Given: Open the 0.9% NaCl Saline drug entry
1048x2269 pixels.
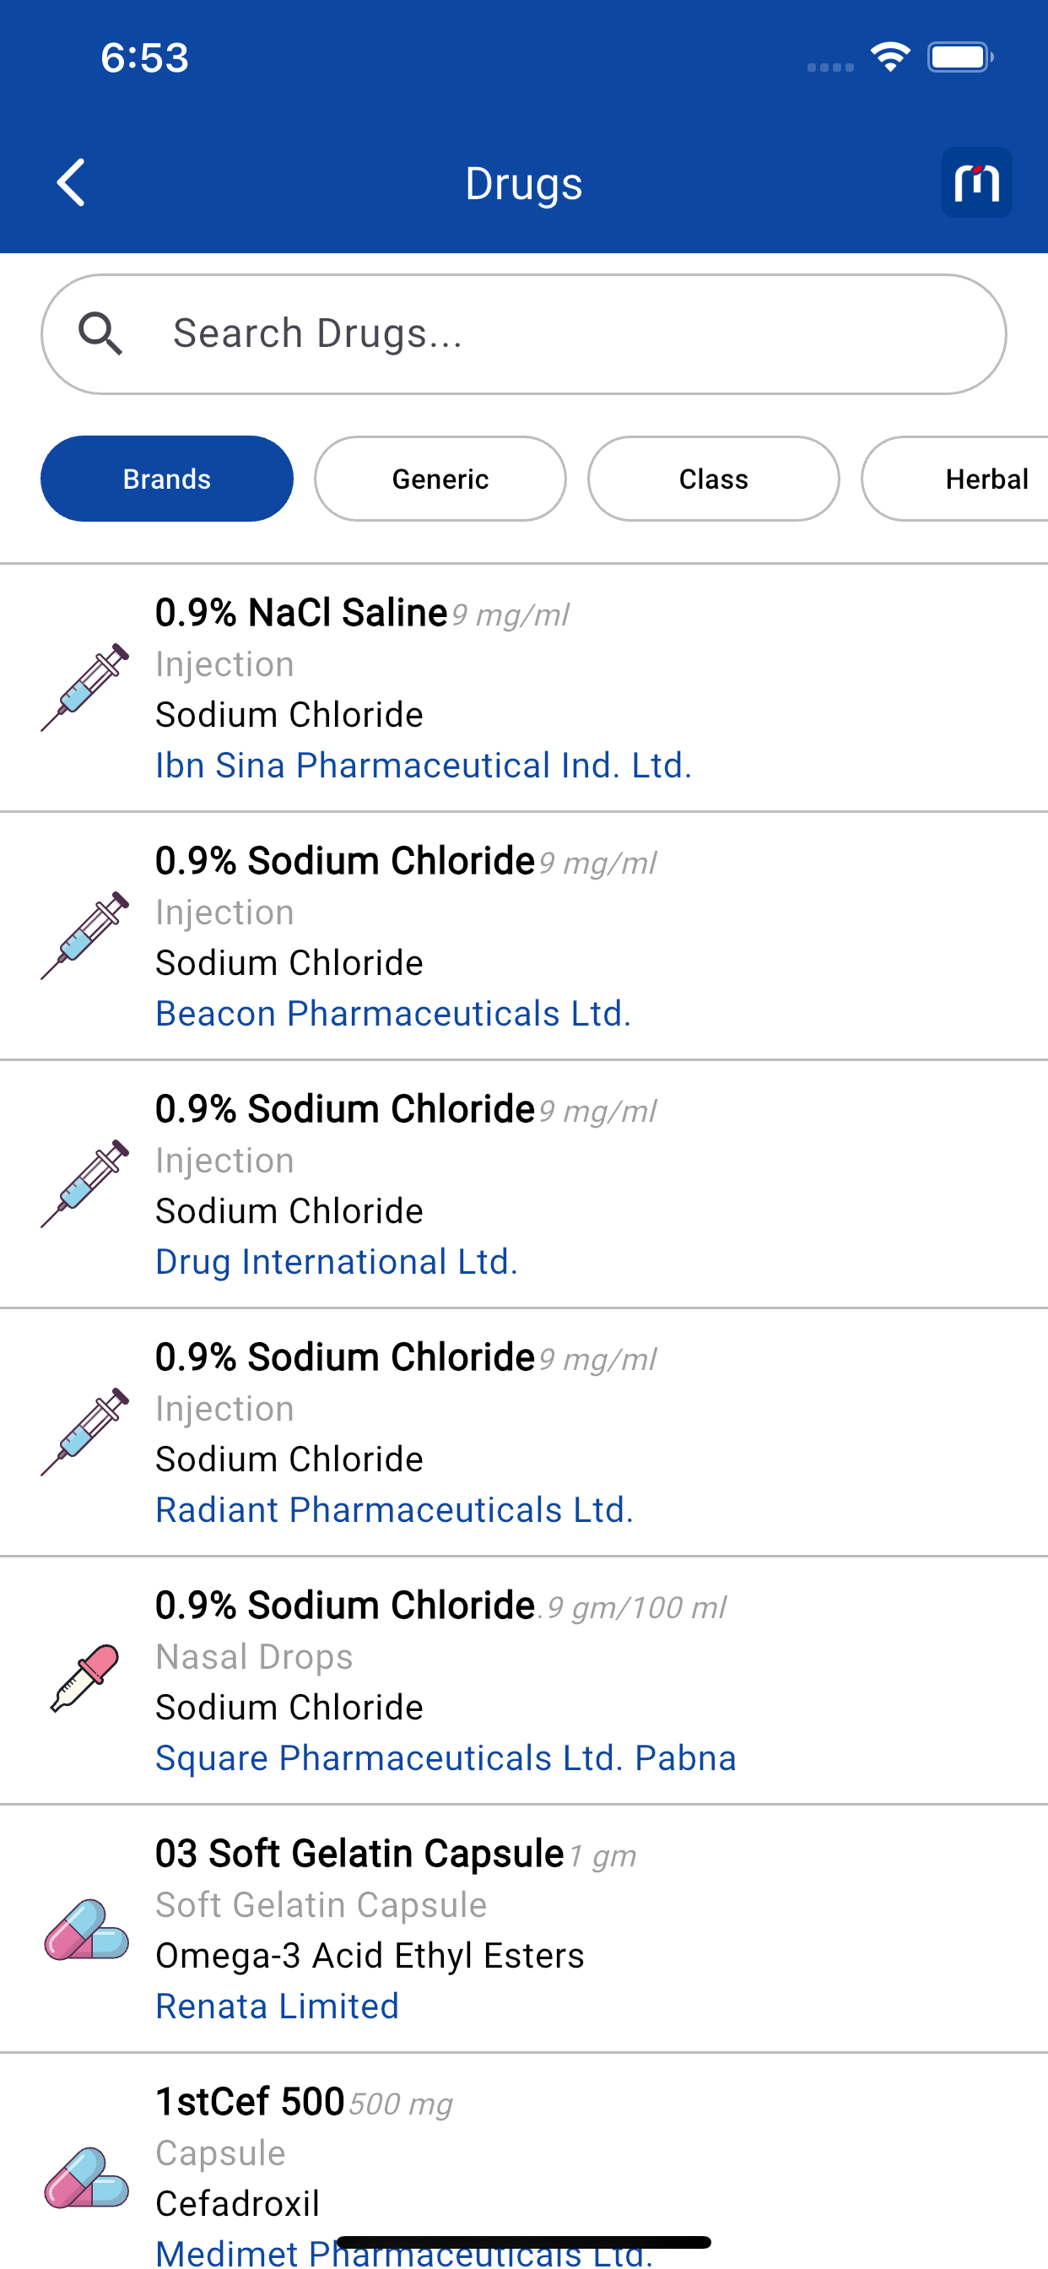Looking at the screenshot, I should pyautogui.click(x=524, y=688).
